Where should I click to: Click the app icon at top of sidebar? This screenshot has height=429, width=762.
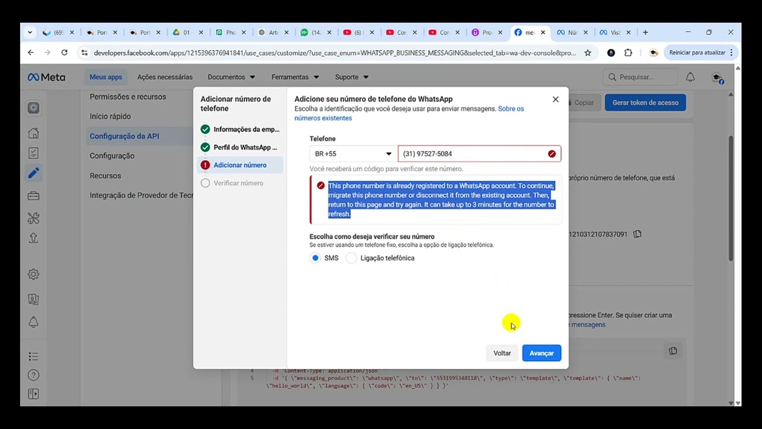(x=33, y=108)
